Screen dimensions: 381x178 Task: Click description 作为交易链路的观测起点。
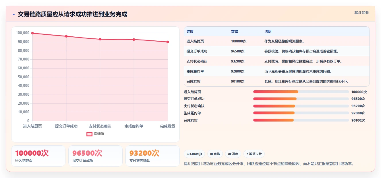click(284, 41)
